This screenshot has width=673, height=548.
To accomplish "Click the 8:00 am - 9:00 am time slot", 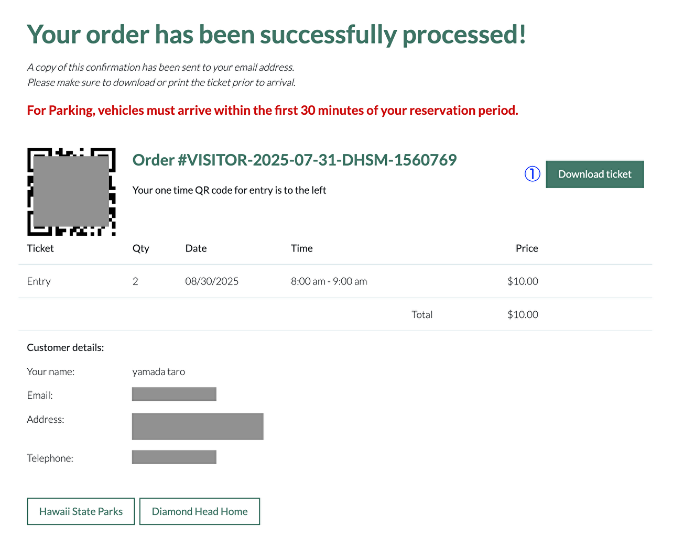I will (329, 281).
